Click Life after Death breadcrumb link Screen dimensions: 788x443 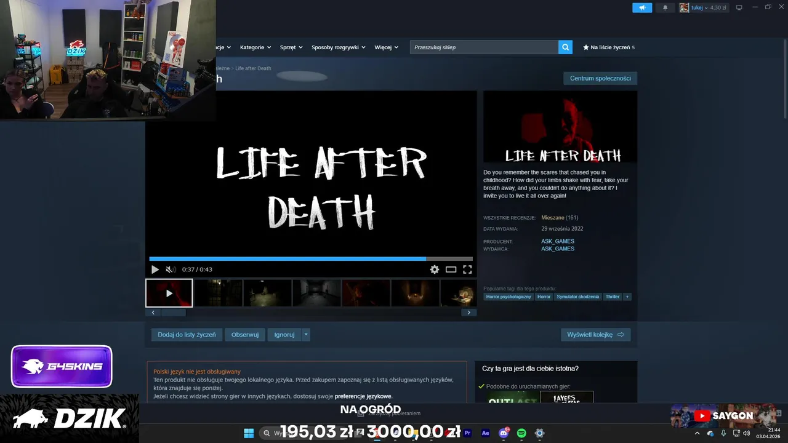coord(253,68)
